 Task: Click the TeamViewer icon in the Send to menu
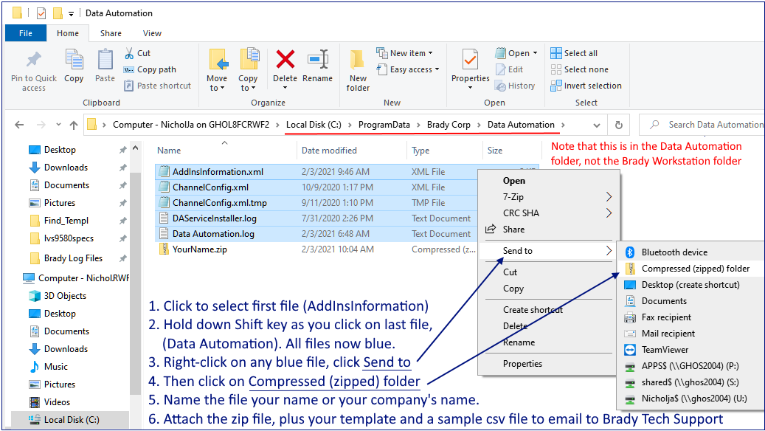tap(630, 350)
